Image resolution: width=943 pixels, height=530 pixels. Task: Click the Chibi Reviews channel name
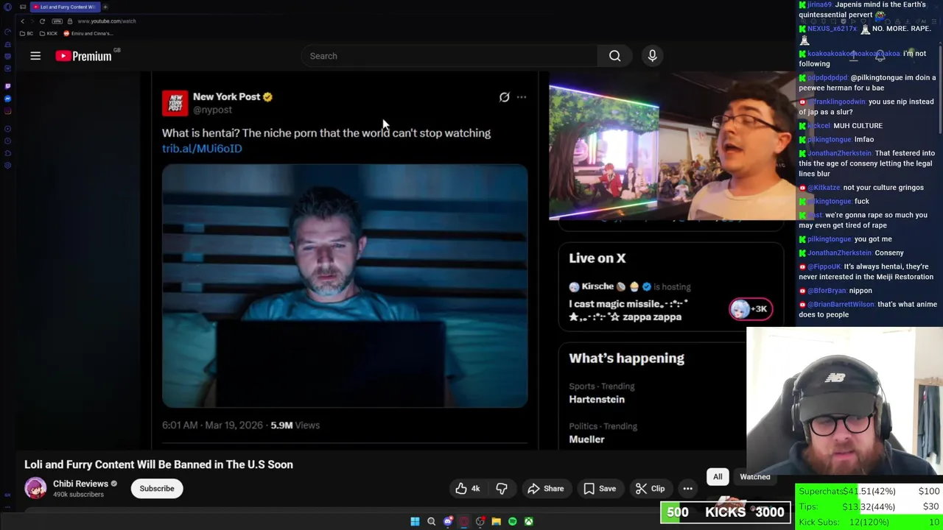[x=80, y=484]
